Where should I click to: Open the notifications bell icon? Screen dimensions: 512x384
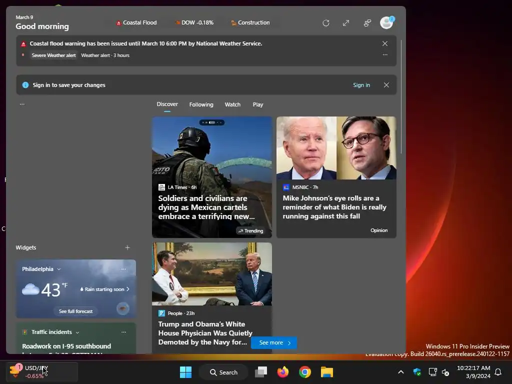pos(498,372)
